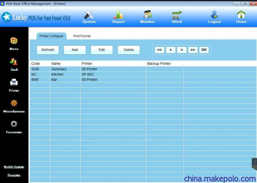Image resolution: width=257 pixels, height=183 pixels.
Task: Click the Report label in top bar
Action: (x=118, y=22)
